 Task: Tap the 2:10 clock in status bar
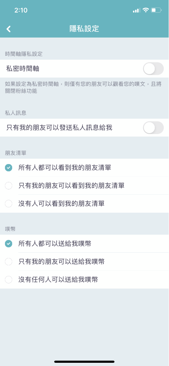(21, 10)
